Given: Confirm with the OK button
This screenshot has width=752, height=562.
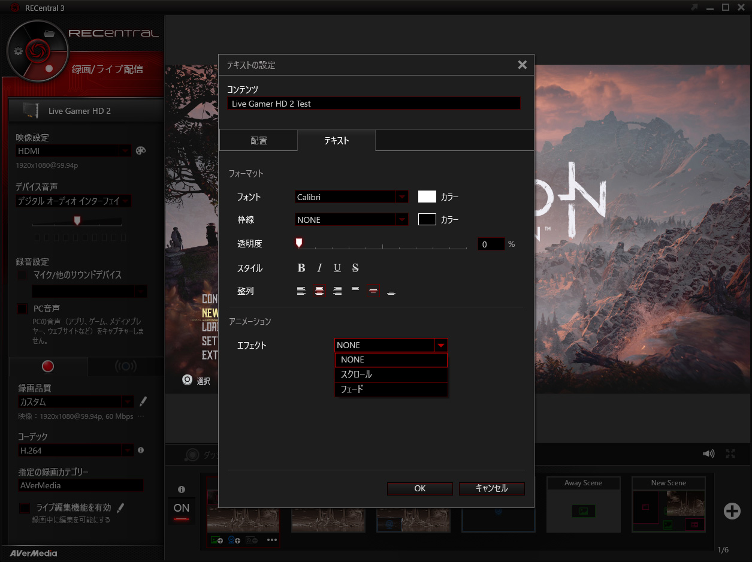Looking at the screenshot, I should click(420, 488).
